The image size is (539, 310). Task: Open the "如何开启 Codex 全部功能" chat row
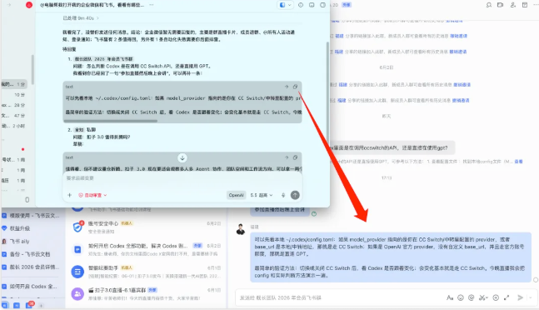tap(146, 249)
